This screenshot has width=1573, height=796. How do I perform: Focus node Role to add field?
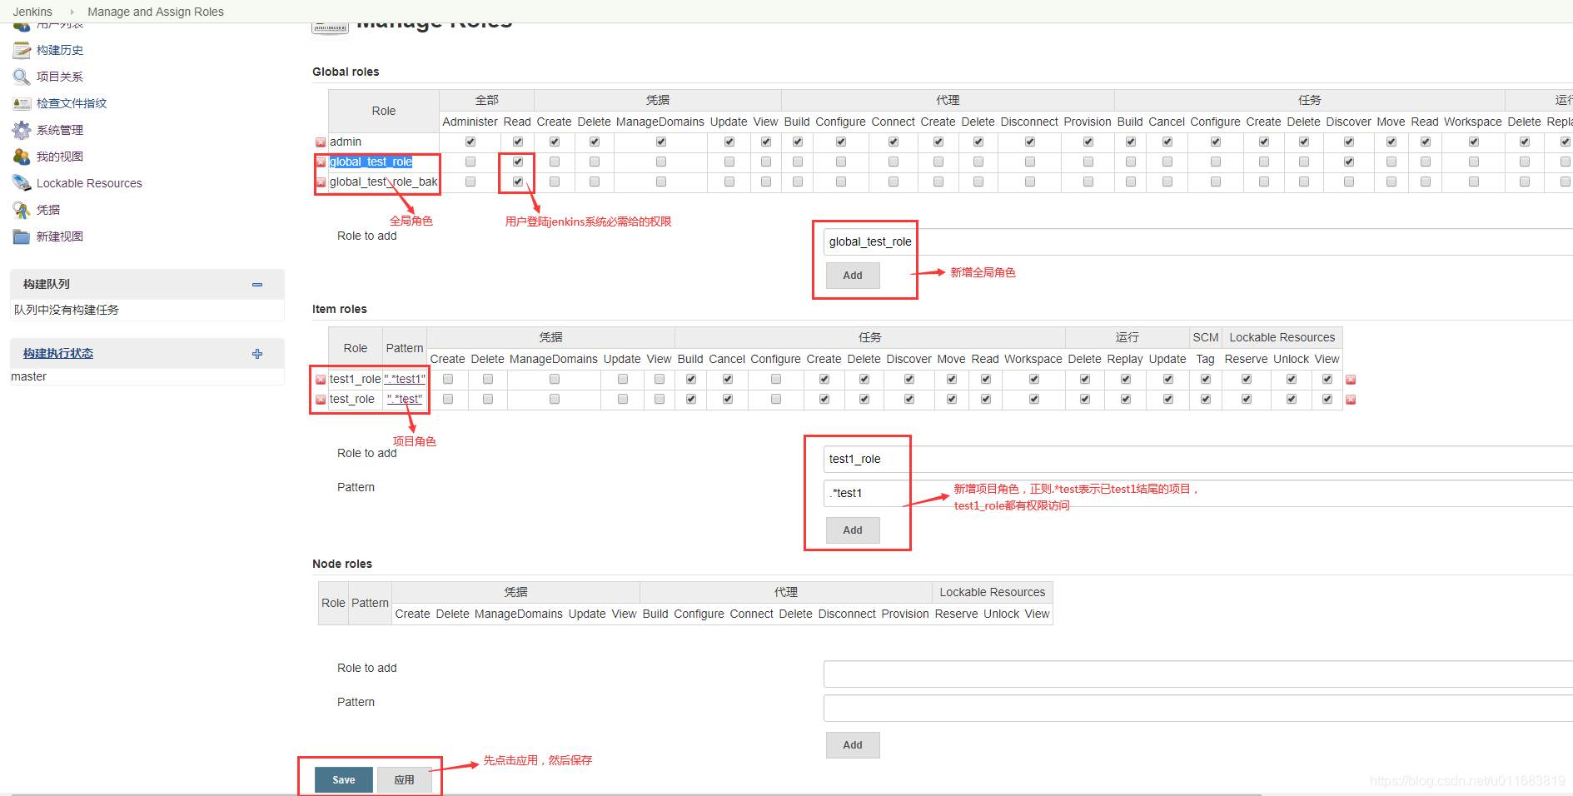pyautogui.click(x=1198, y=674)
